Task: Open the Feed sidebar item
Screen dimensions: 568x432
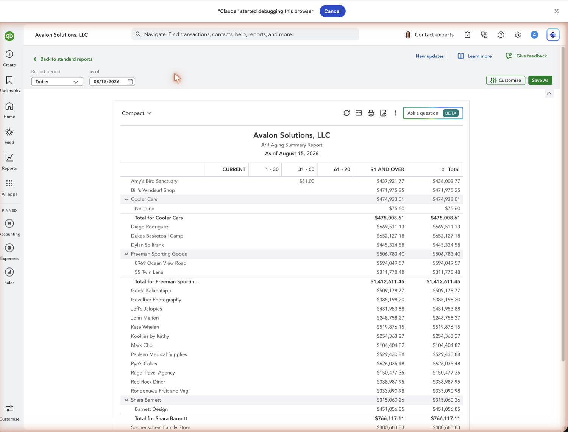Action: pyautogui.click(x=9, y=136)
